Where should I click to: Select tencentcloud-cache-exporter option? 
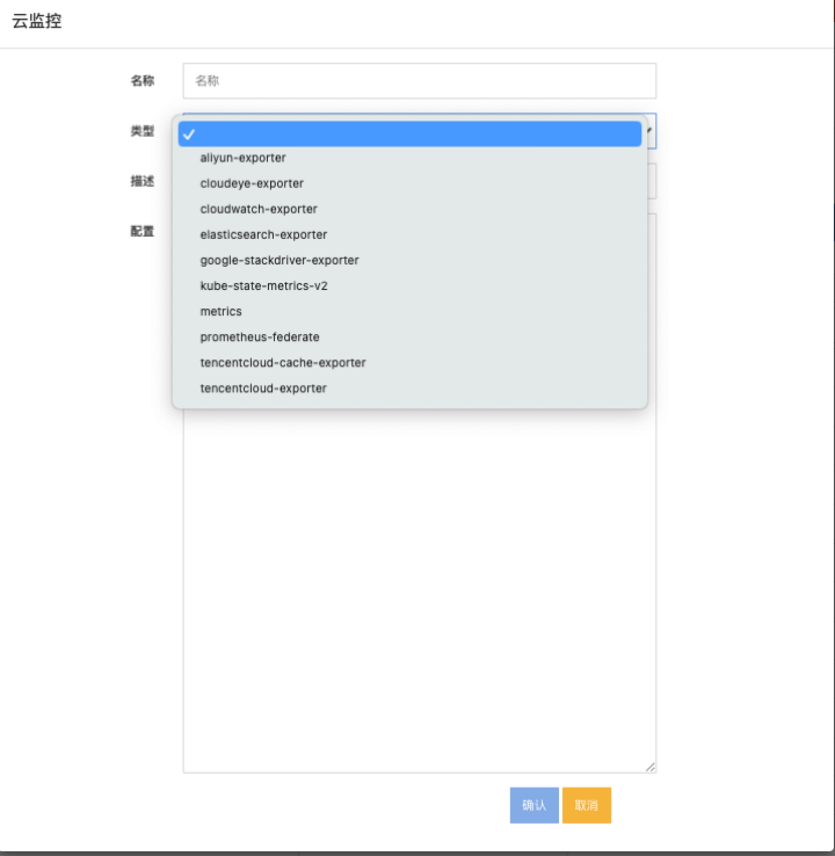283,362
